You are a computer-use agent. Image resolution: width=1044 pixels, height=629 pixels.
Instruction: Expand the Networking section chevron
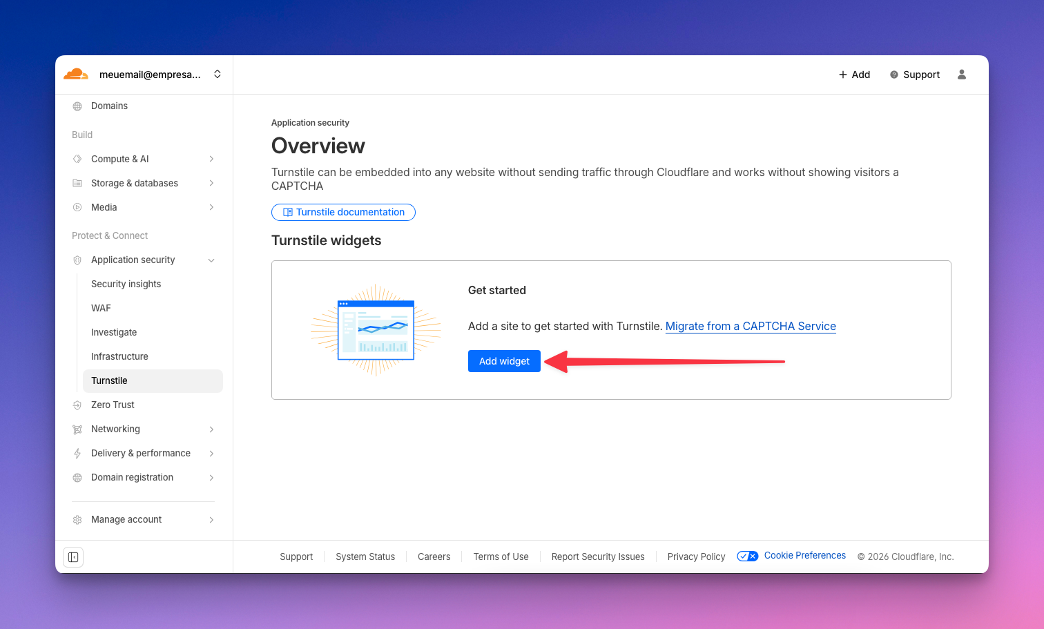click(x=211, y=429)
